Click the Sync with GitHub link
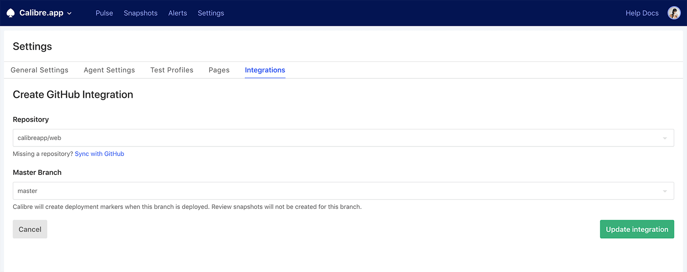Image resolution: width=687 pixels, height=272 pixels. pos(99,153)
